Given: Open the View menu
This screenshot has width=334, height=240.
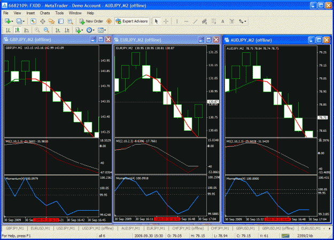Looking at the screenshot, I should pos(17,13).
